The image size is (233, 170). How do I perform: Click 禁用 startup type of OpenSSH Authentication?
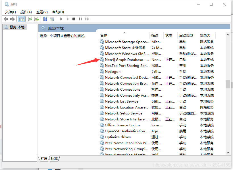tap(183, 131)
